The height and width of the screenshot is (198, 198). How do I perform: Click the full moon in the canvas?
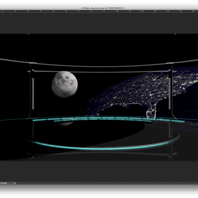64,85
